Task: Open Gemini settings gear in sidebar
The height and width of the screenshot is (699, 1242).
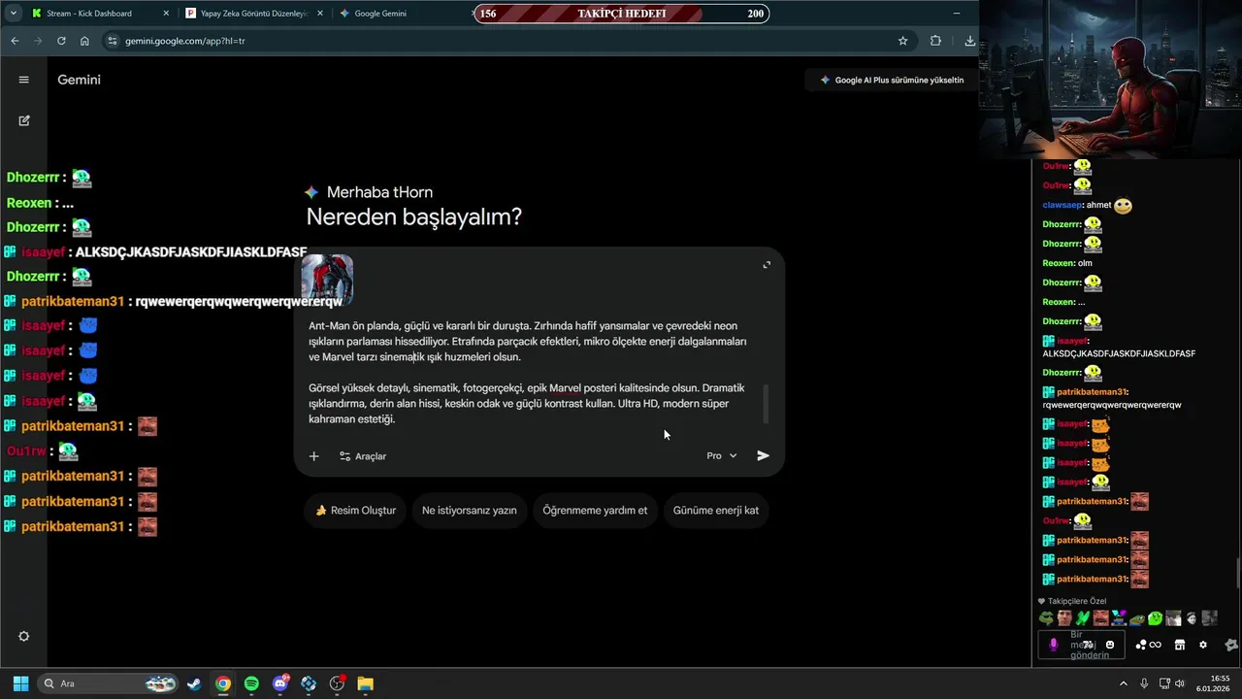Action: [24, 637]
